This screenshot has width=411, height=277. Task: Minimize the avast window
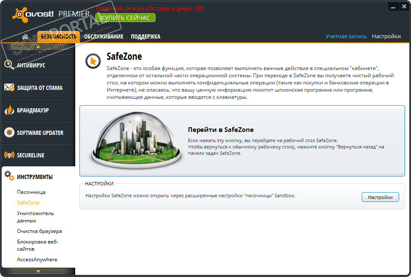pyautogui.click(x=393, y=7)
